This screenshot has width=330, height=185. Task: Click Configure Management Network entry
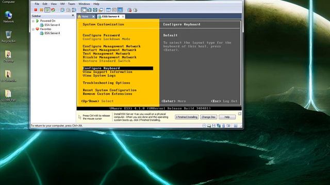pos(111,46)
